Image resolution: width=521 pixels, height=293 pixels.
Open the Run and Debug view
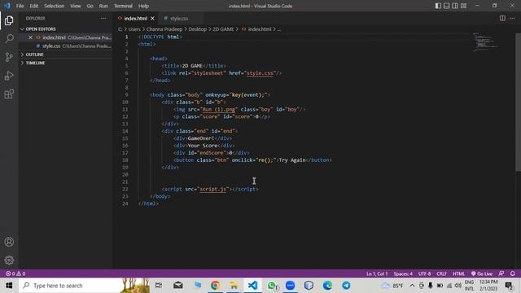(9, 76)
